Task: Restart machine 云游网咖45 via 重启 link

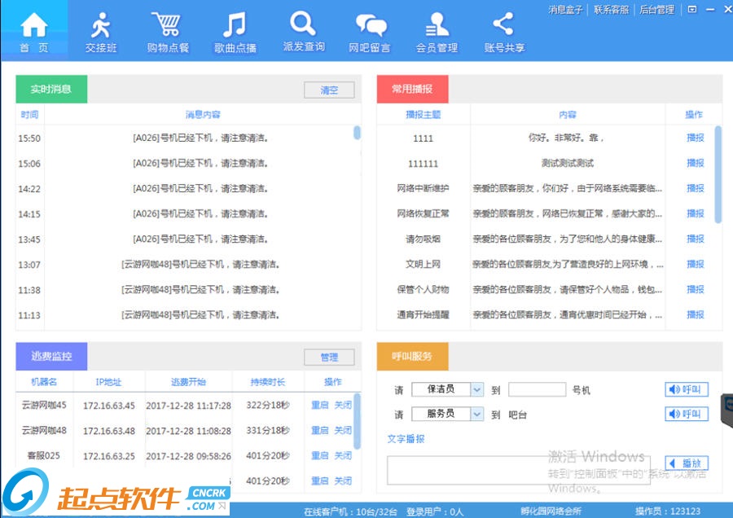Action: [x=319, y=405]
